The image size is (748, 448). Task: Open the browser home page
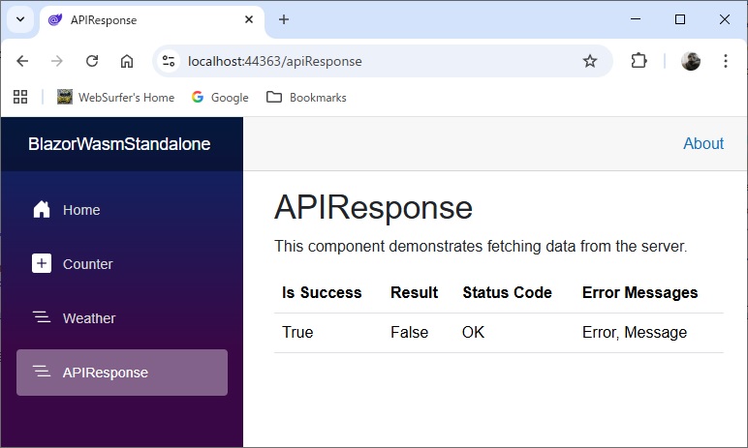coord(126,61)
